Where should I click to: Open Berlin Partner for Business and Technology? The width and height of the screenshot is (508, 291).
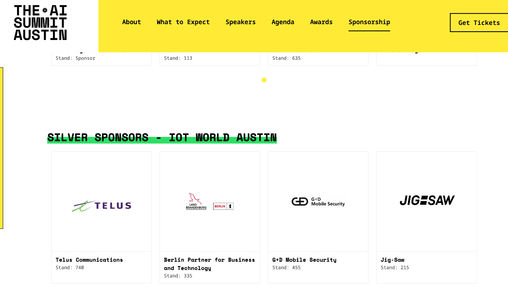209,264
